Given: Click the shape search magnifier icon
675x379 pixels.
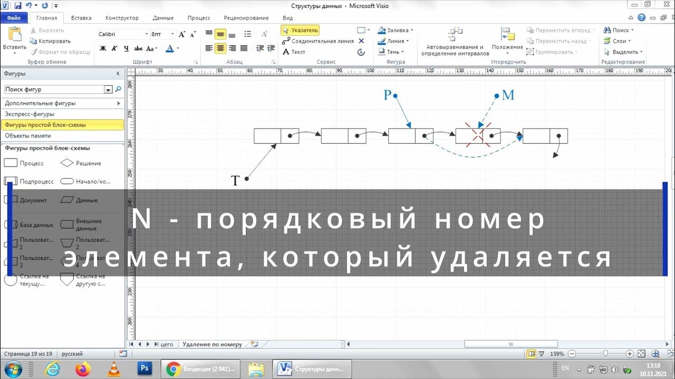Looking at the screenshot, I should point(118,89).
